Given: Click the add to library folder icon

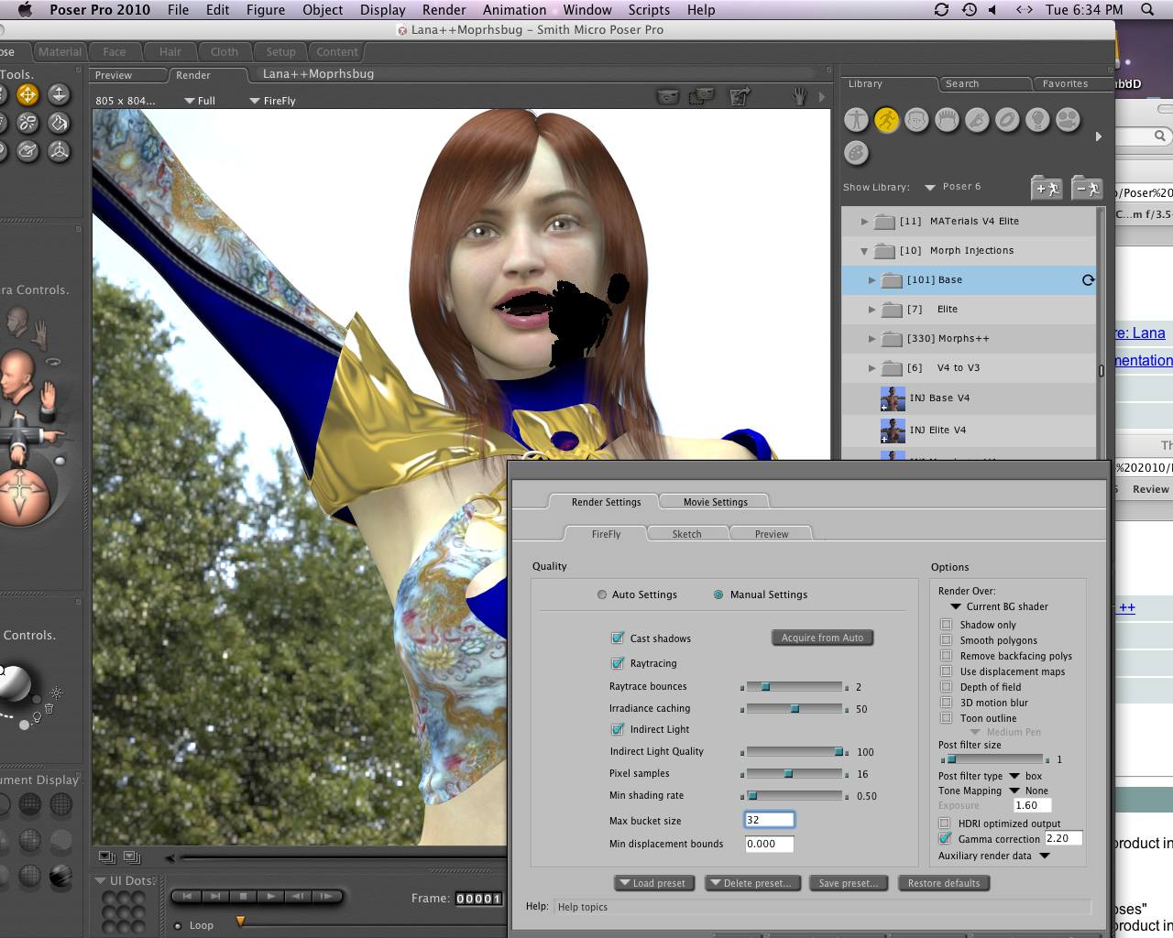Looking at the screenshot, I should (x=1047, y=188).
